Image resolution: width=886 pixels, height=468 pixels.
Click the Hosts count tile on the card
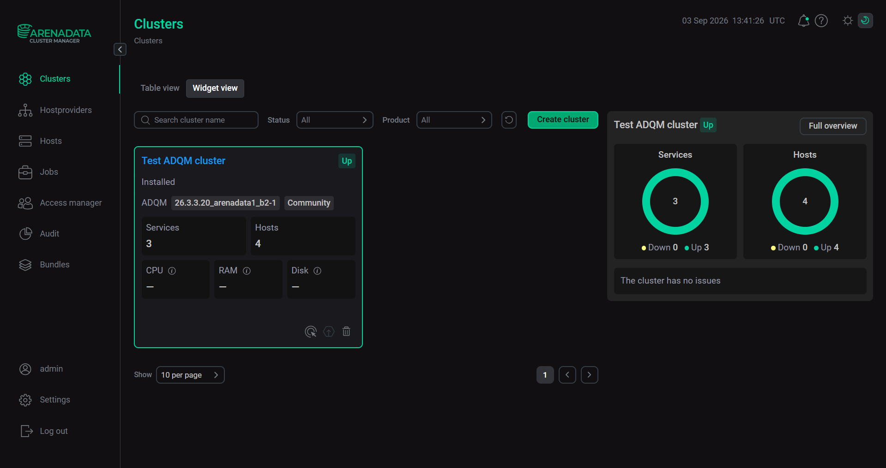pyautogui.click(x=303, y=236)
